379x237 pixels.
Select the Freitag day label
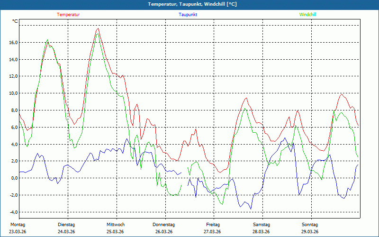pyautogui.click(x=213, y=224)
